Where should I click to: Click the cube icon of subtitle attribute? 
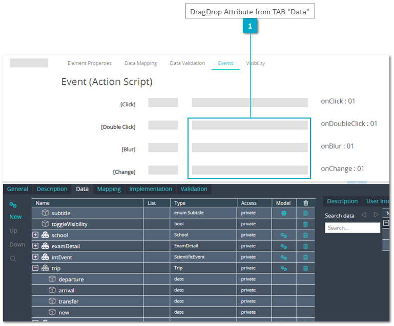45,213
